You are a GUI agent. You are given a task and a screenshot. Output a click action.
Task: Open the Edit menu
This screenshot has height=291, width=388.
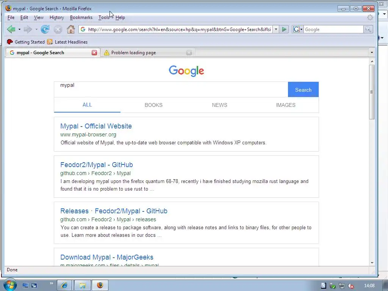tap(24, 17)
